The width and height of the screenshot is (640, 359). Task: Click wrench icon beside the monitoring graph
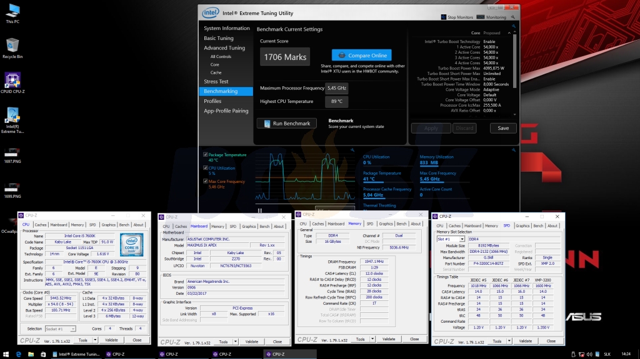click(352, 150)
